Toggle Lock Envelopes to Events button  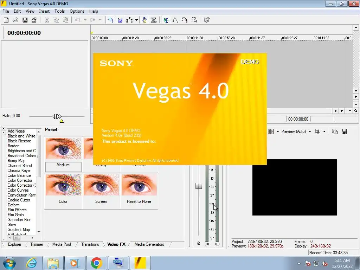coord(144,20)
